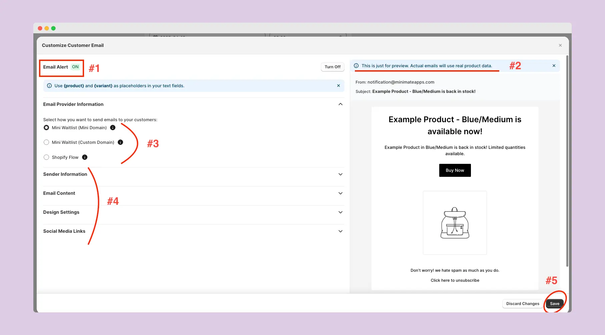This screenshot has width=605, height=335.
Task: Click the info icon in placeholders banner
Action: tap(49, 86)
